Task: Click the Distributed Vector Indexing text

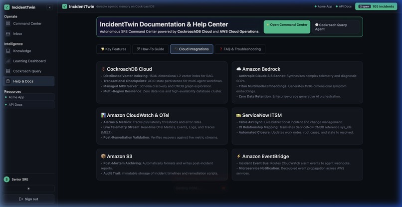Action: tap(126, 76)
